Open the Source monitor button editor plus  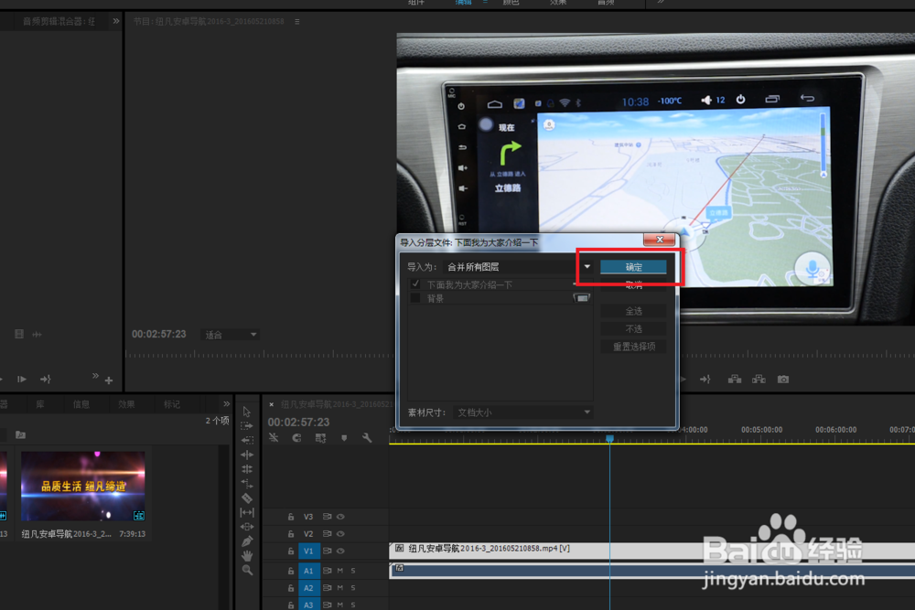pos(109,380)
